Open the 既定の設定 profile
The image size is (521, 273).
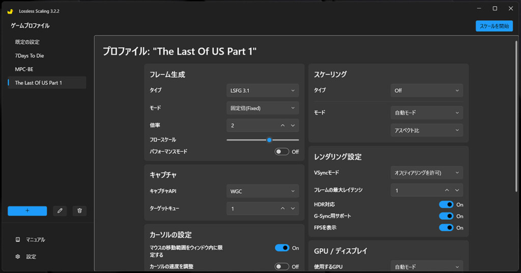pyautogui.click(x=27, y=42)
